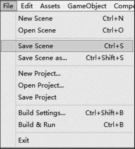135x149 pixels.
Task: Click the Ctrl+B shortcut beside Build & Run
Action: coord(113,125)
